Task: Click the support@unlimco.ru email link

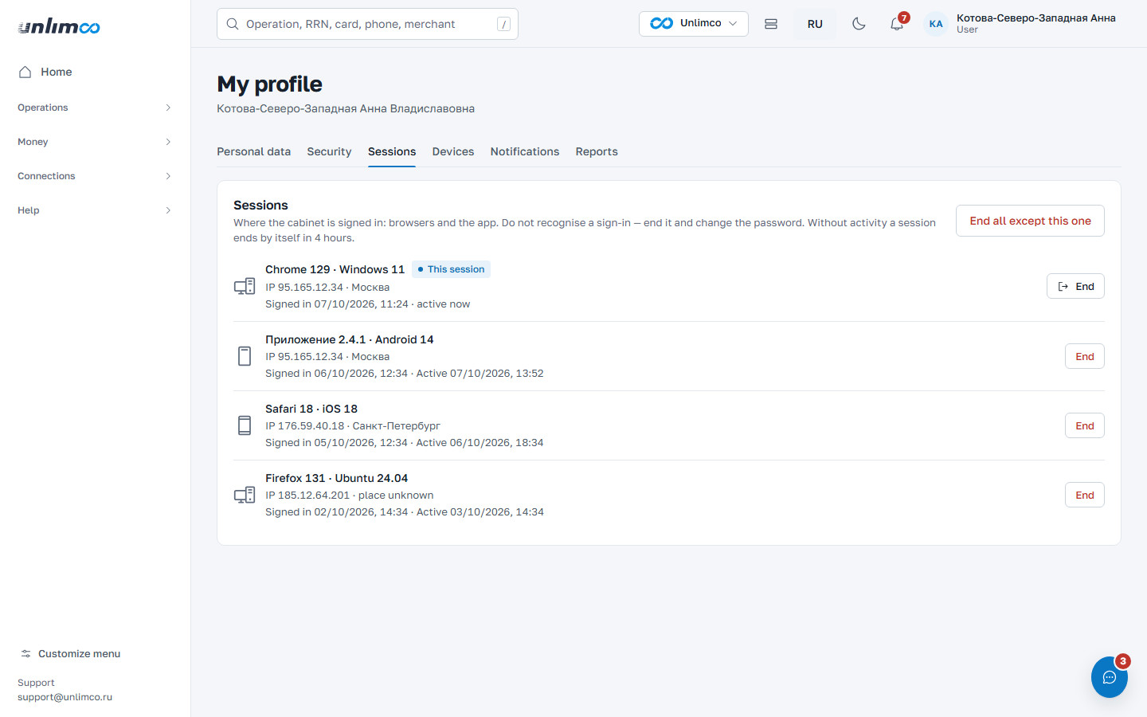Action: click(65, 697)
